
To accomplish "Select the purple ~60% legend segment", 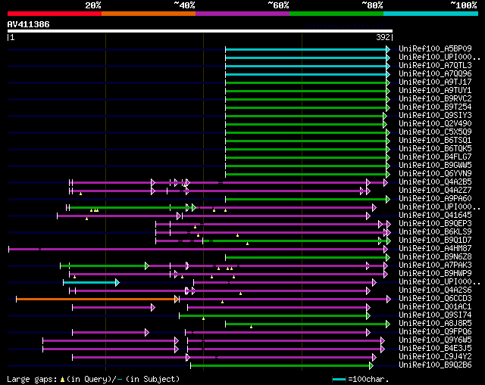I will tap(242, 14).
